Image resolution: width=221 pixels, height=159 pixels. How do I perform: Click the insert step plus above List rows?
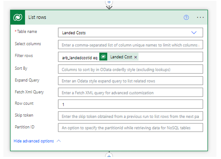point(109,2)
